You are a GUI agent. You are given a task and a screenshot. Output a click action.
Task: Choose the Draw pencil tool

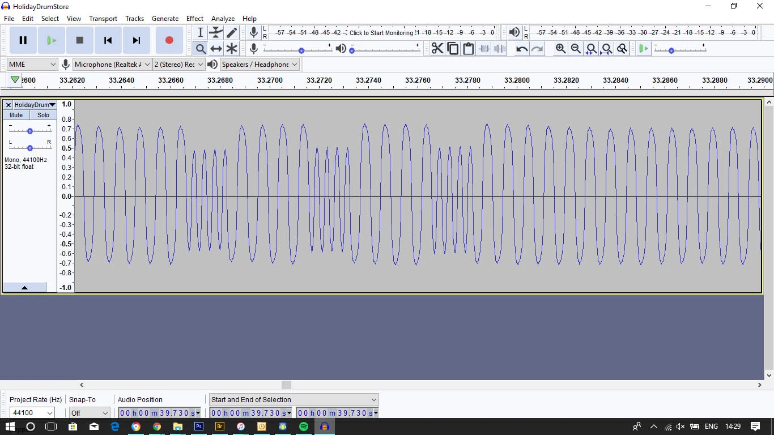[232, 33]
